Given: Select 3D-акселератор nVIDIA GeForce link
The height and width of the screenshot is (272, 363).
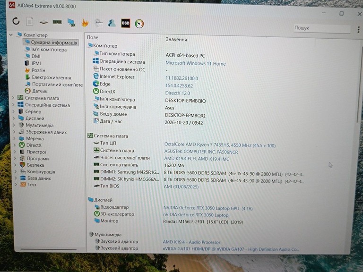Looking at the screenshot, I should 196,215.
